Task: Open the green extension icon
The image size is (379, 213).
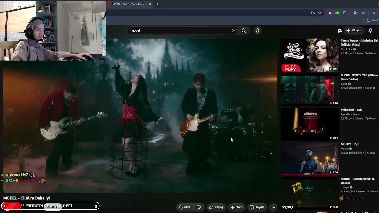Action: tap(337, 13)
